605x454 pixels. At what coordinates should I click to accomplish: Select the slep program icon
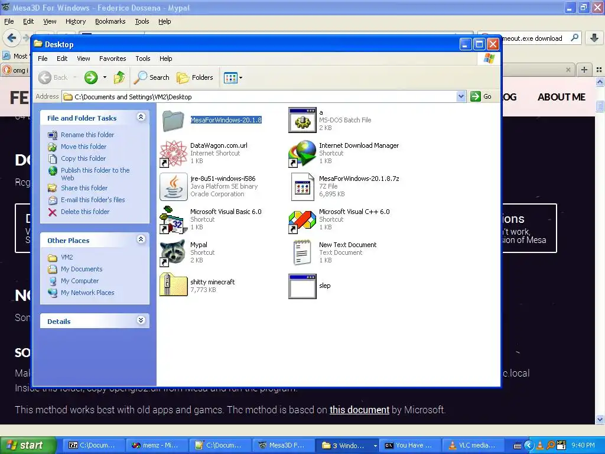302,286
